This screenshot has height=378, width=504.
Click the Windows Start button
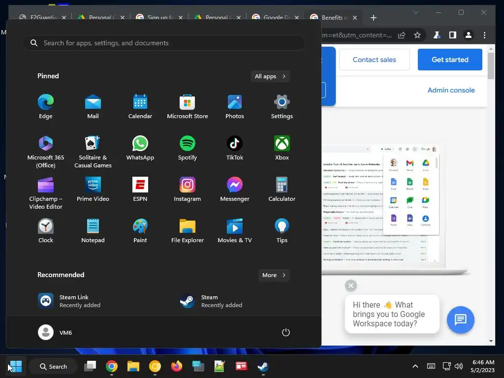click(x=15, y=366)
